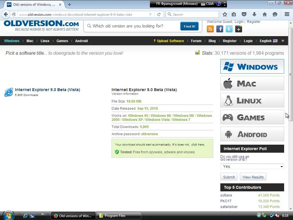293x220 pixels.
Task: Expand the nav bar double chevron
Action: (x=283, y=41)
